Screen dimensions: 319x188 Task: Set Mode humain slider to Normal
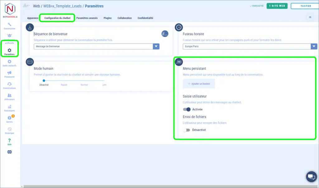(84, 81)
